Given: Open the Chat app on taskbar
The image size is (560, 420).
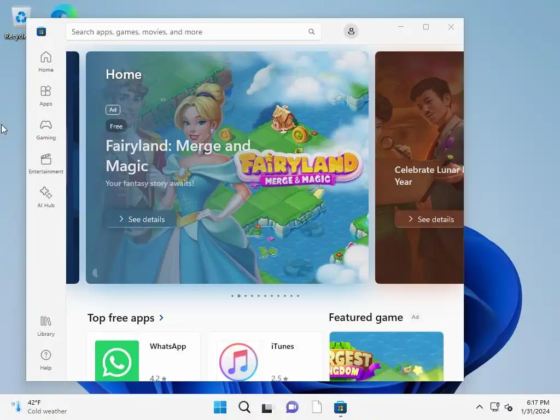Looking at the screenshot, I should click(x=292, y=407).
